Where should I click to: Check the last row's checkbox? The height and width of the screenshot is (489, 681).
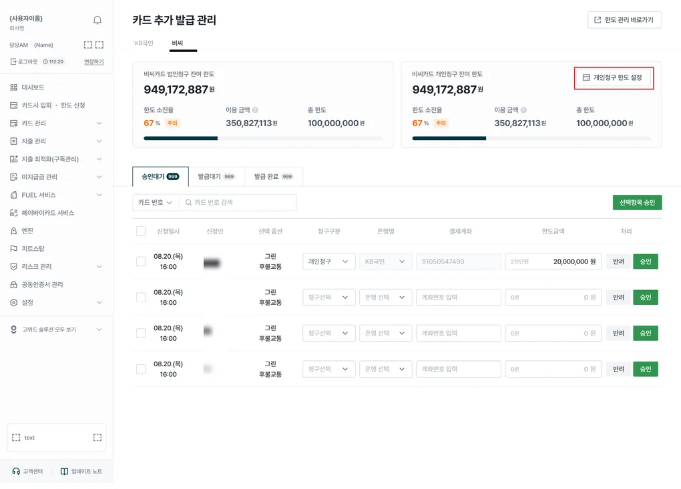coord(141,369)
